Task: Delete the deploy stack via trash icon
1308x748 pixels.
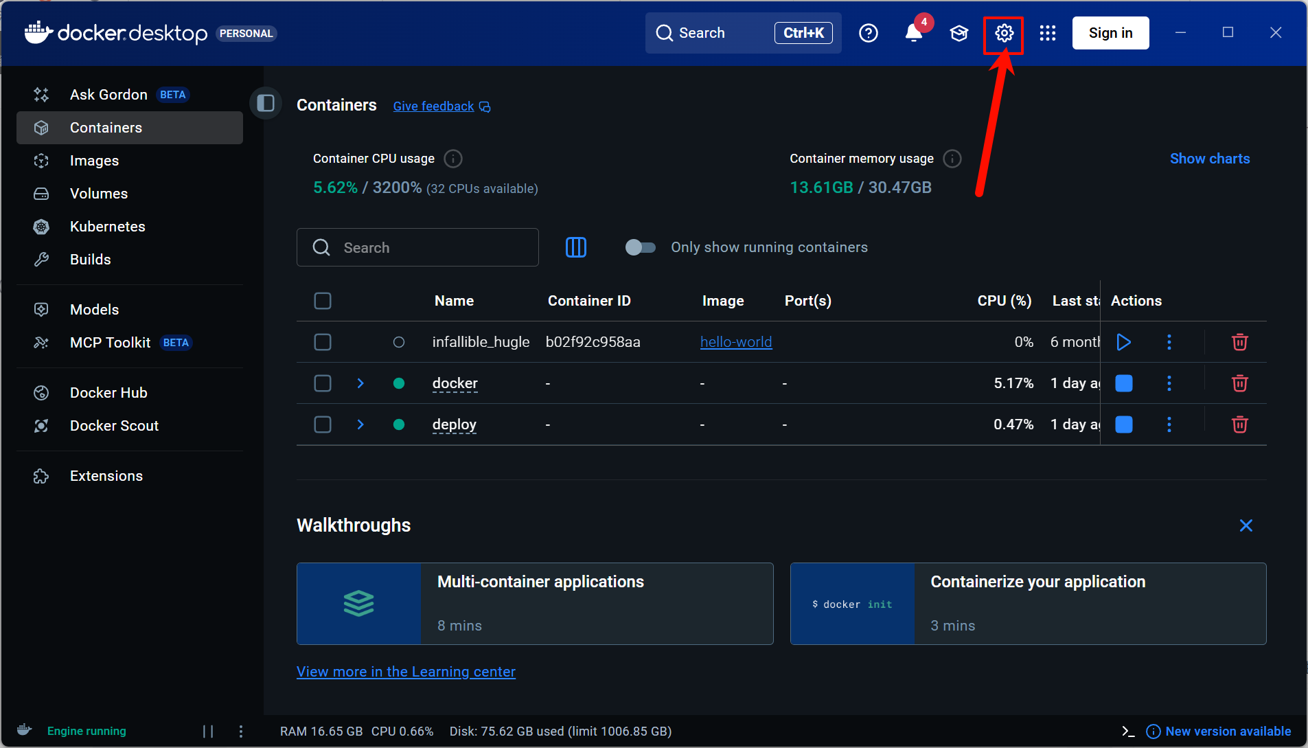Action: pos(1240,424)
